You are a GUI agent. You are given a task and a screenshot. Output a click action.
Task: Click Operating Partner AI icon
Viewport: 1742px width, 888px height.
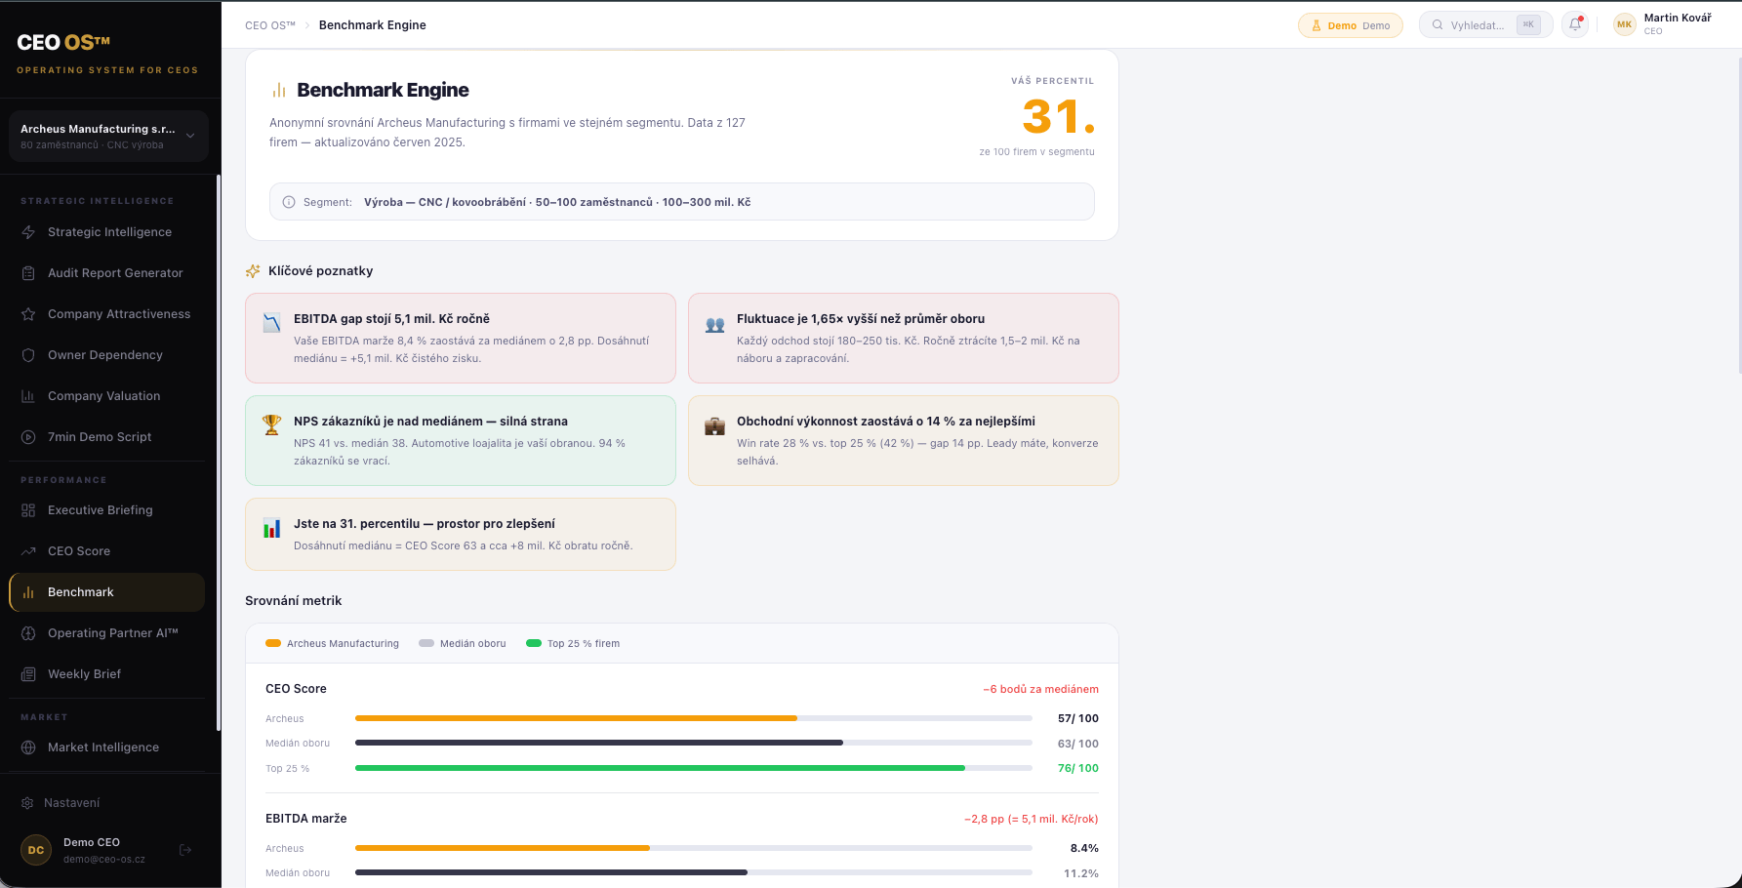(x=28, y=633)
